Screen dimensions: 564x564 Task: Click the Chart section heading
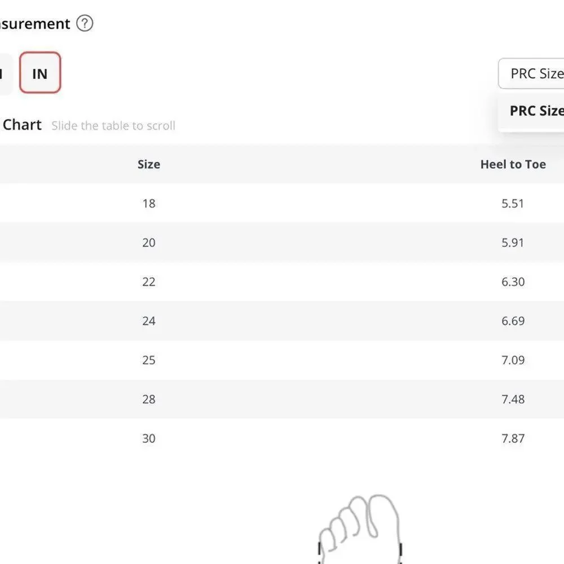(x=22, y=125)
